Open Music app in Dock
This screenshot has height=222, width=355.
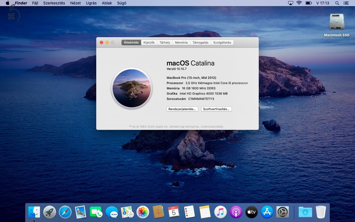tap(220, 212)
